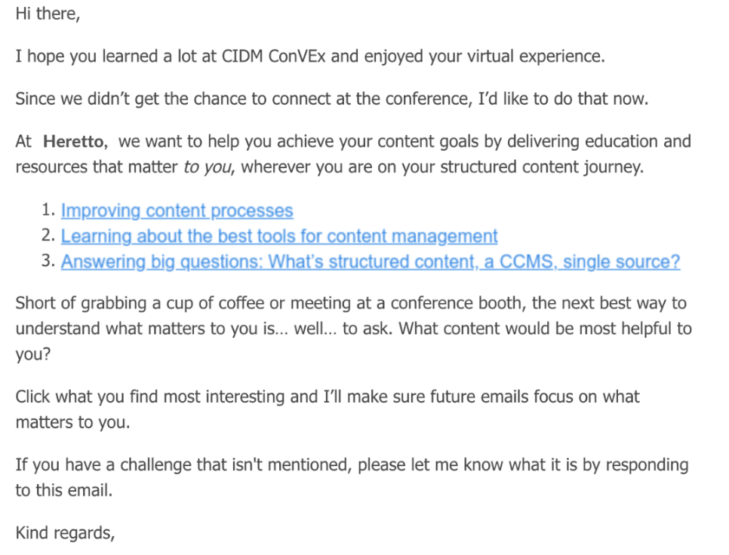Click list number 1 before first link
729x555 pixels.
[x=47, y=211]
